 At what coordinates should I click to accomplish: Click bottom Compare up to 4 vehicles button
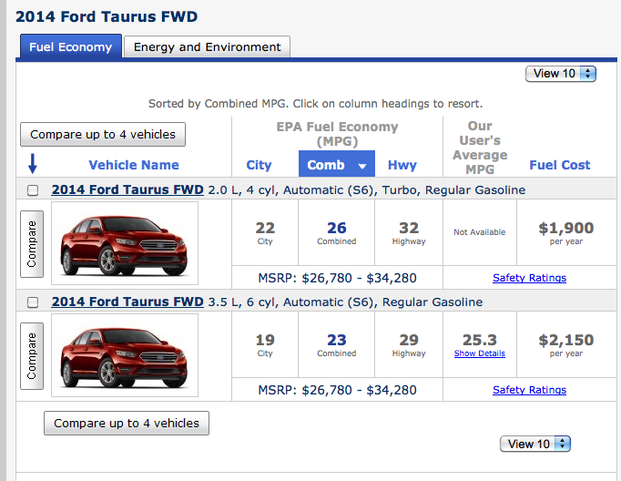pos(127,424)
